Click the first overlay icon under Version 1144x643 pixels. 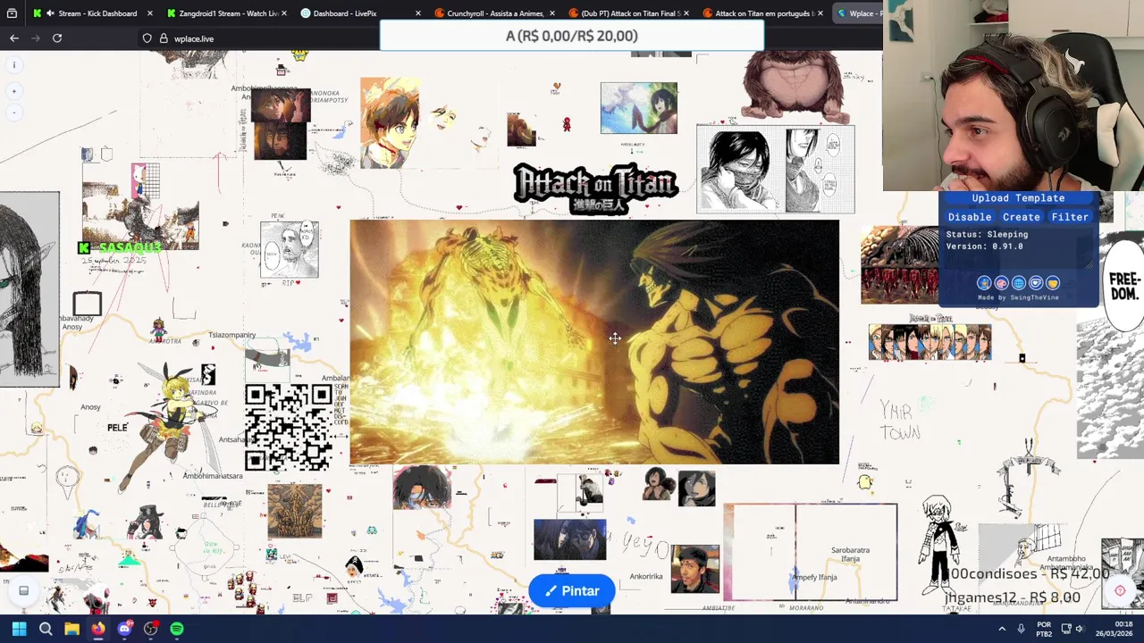point(984,283)
